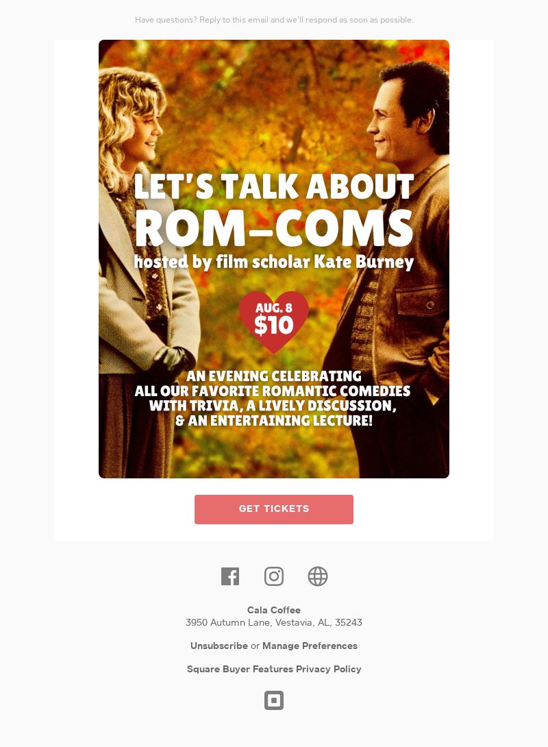Screen dimensions: 548x747
Task: Click 'hosted by film scholar Kate Burney' text
Action: click(274, 262)
